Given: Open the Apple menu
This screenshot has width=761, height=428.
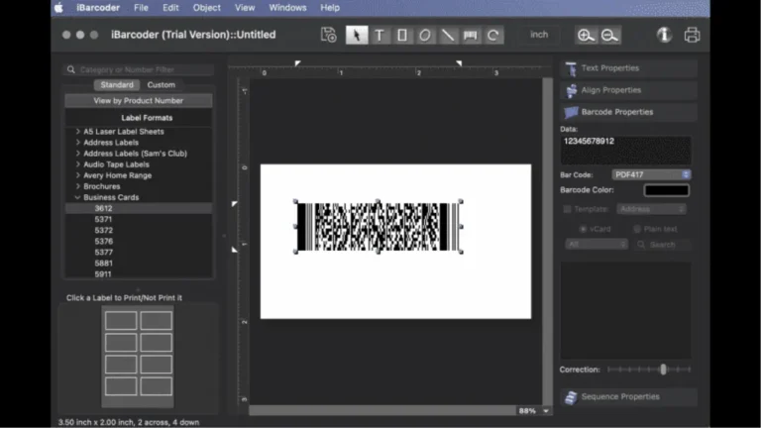Looking at the screenshot, I should [58, 8].
